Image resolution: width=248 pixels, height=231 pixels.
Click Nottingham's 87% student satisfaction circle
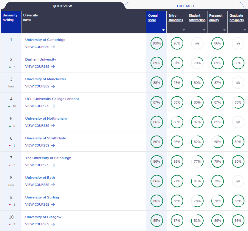click(x=197, y=122)
